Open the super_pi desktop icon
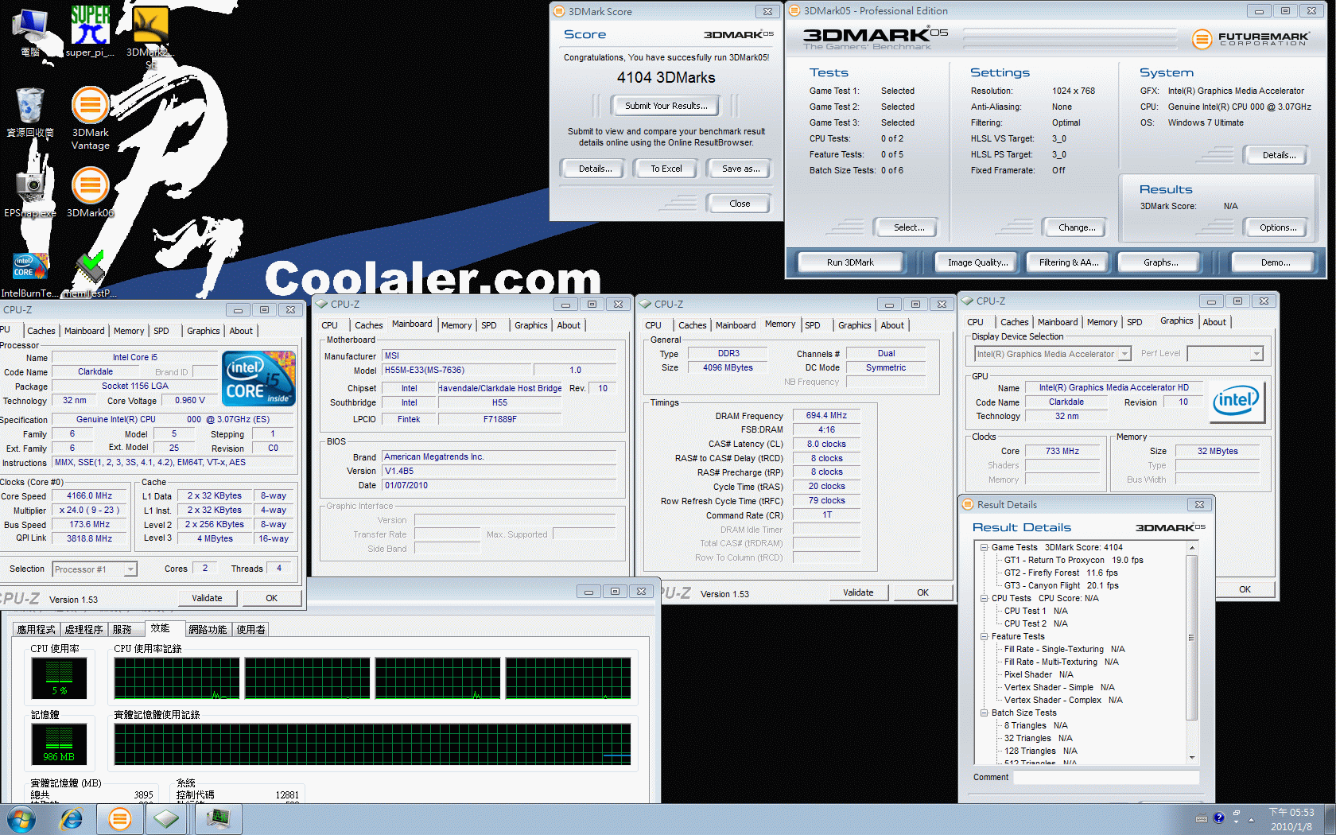 click(90, 30)
